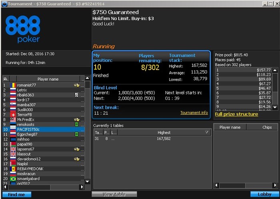Click the Ta... table column header
The image size is (280, 199).
point(98,133)
